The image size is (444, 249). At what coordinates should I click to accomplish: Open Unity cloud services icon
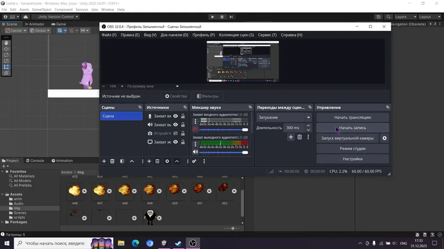(x=26, y=17)
